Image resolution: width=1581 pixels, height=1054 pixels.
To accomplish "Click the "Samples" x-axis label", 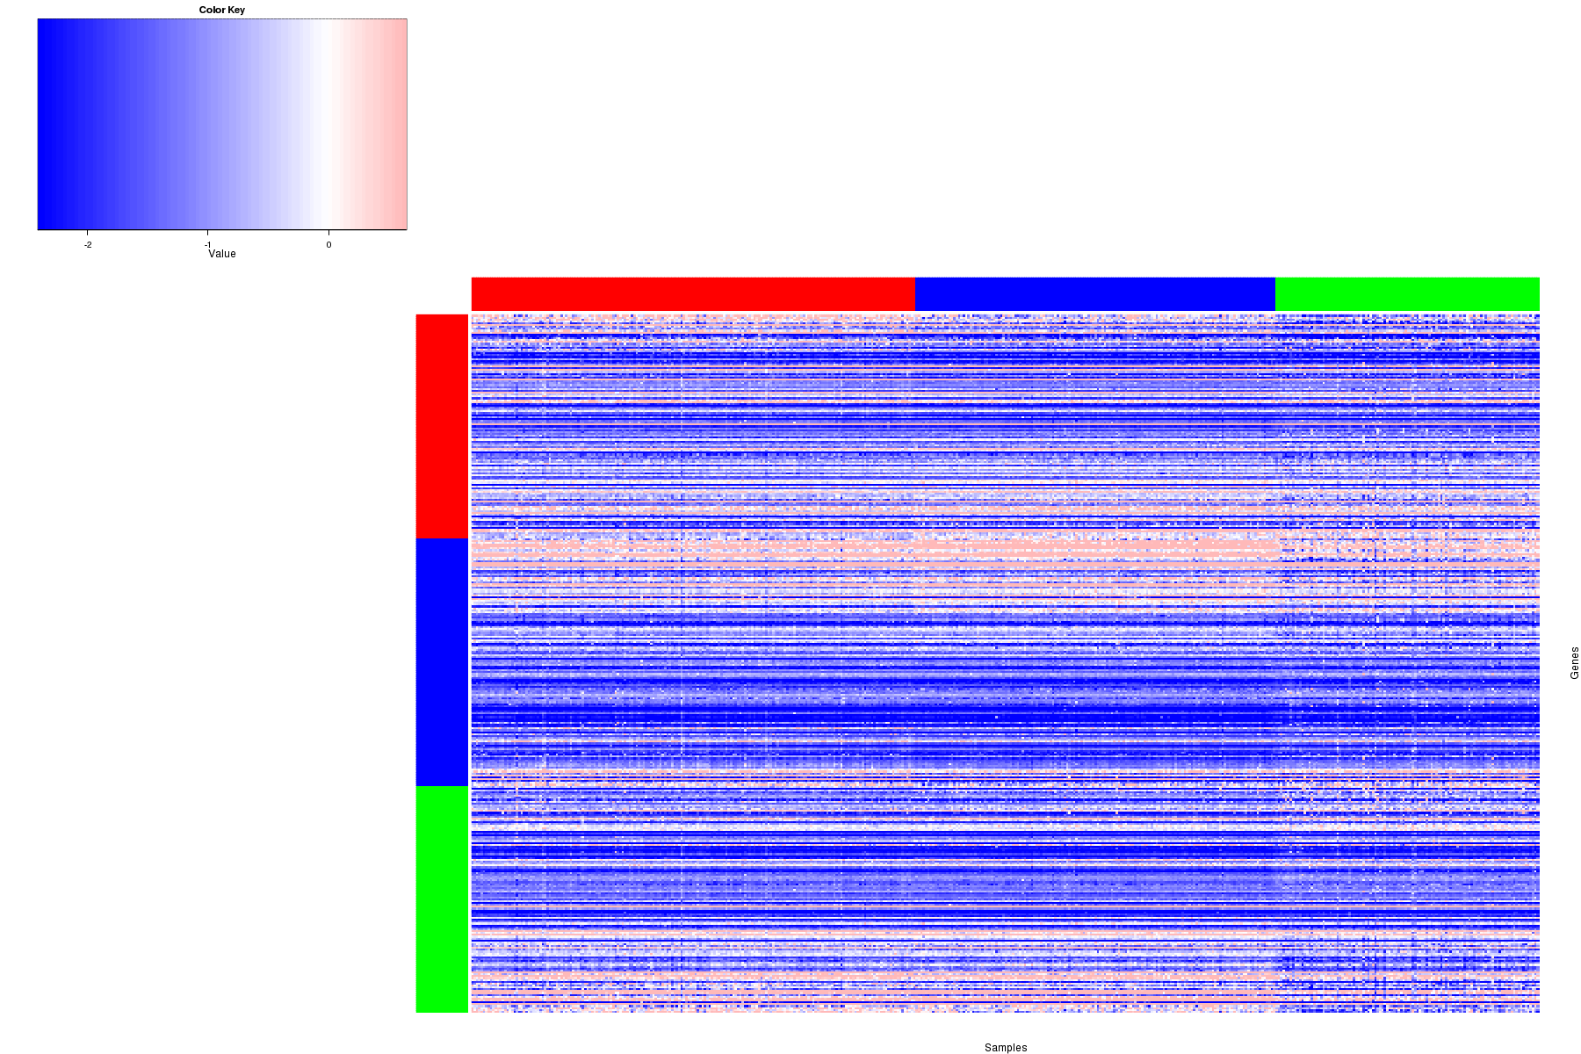I will pyautogui.click(x=1005, y=1047).
